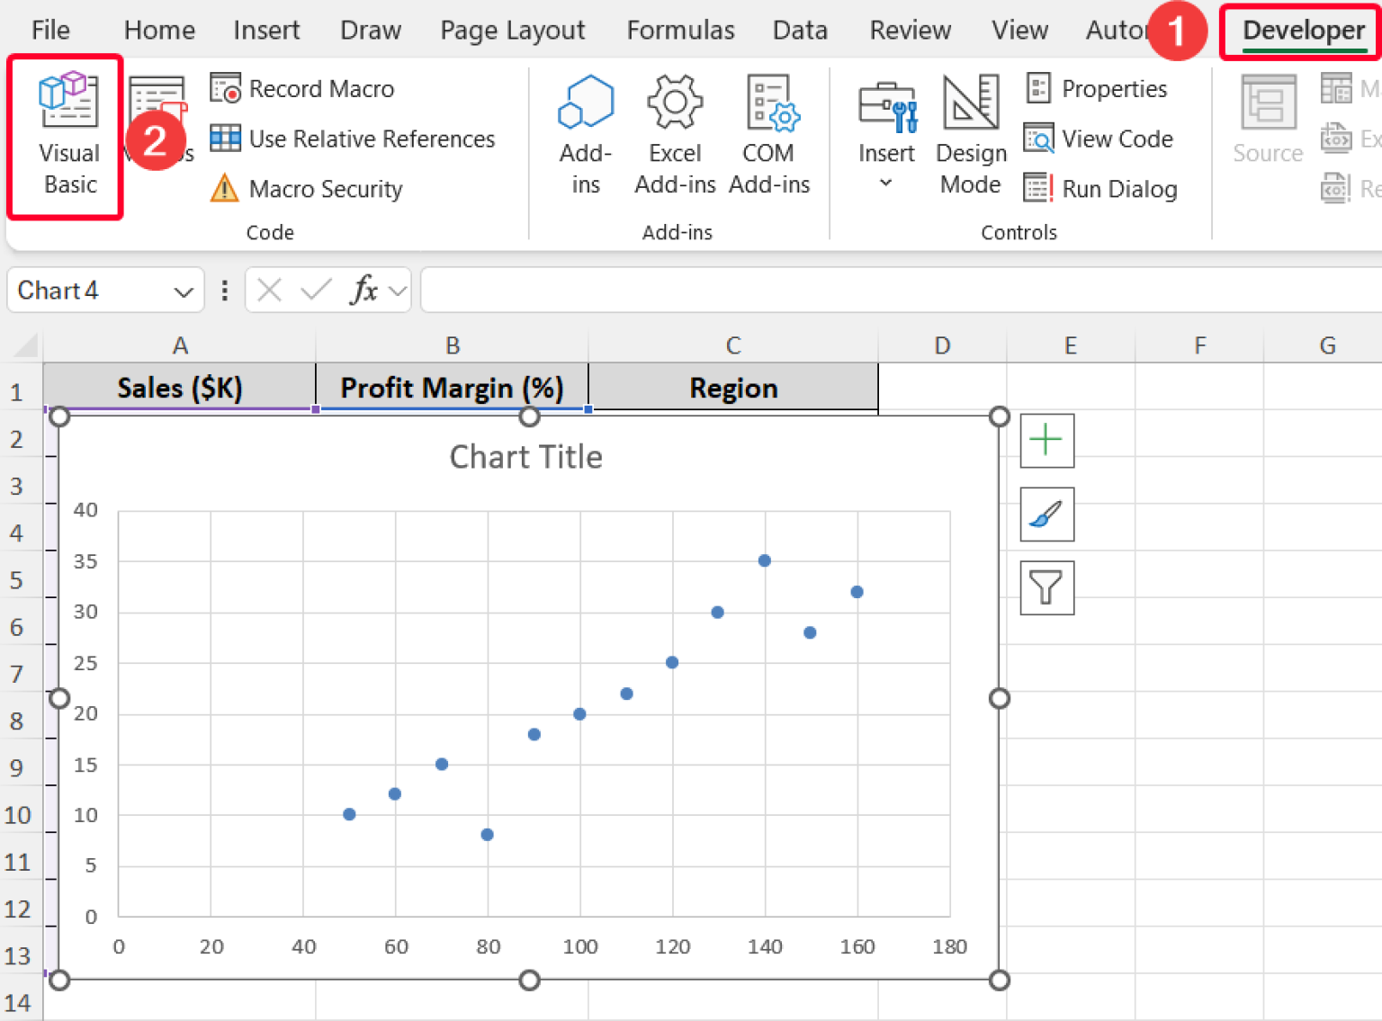The image size is (1382, 1021).
Task: Toggle the Chart Elements plus button
Action: [1046, 441]
